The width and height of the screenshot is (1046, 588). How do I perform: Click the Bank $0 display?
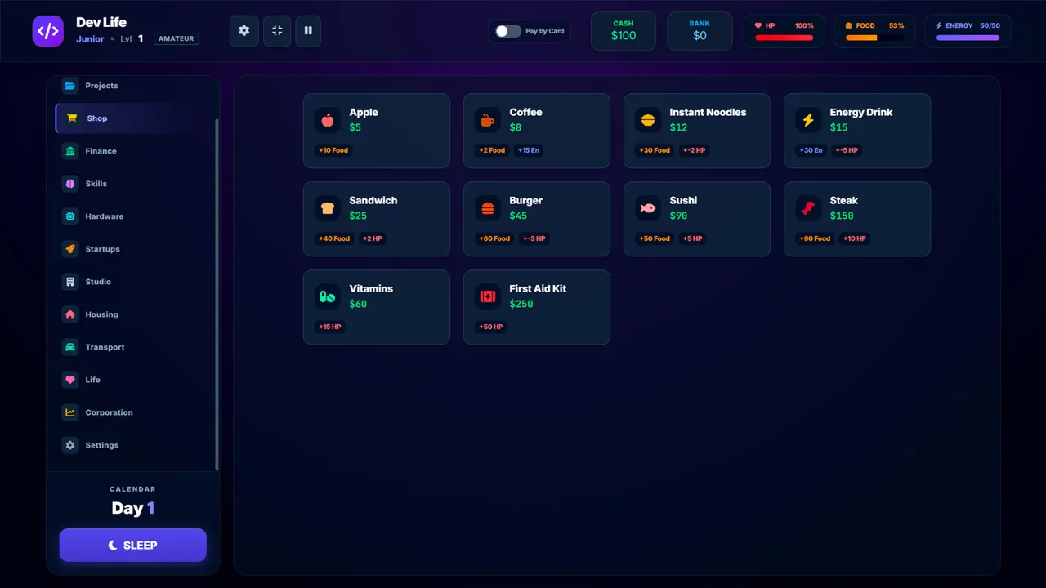point(700,31)
